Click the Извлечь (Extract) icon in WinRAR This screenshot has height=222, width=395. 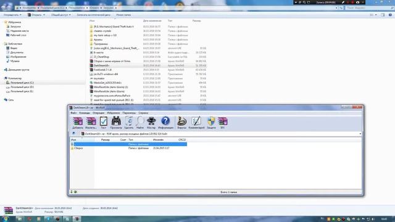pos(91,123)
